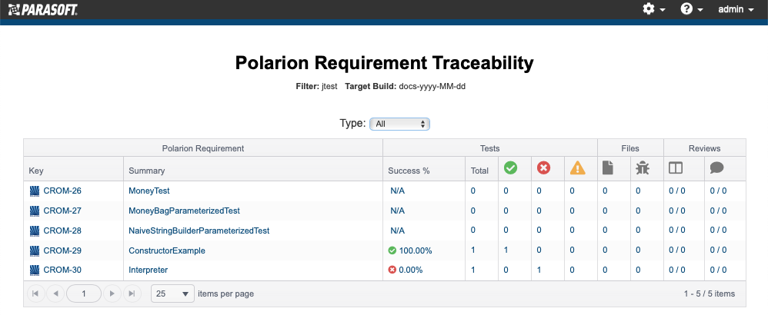Open requirement CROM-27 link
The width and height of the screenshot is (768, 315).
pos(62,211)
